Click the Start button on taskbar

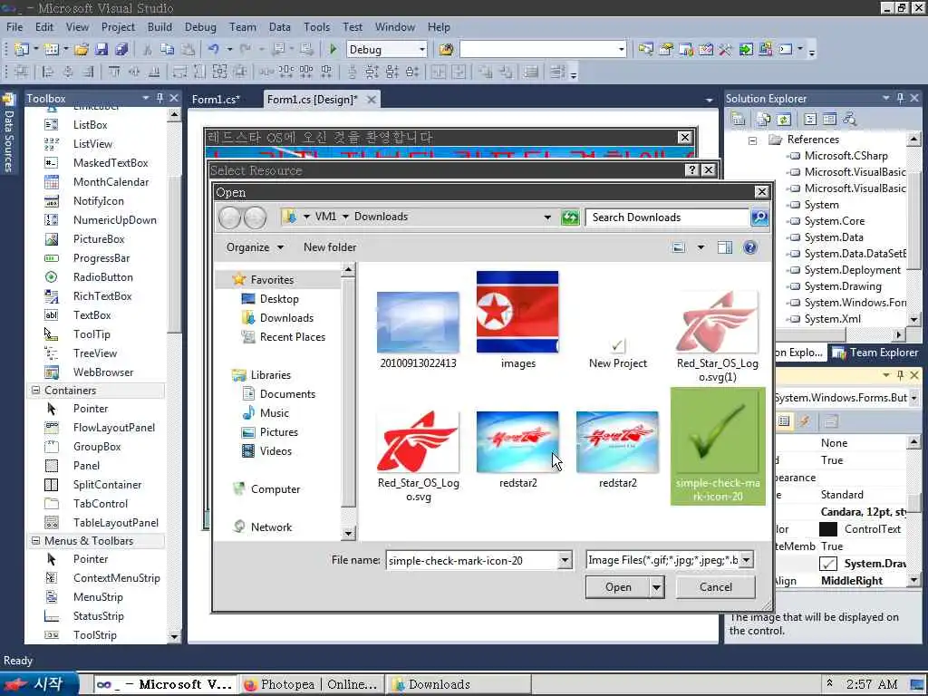tap(39, 684)
